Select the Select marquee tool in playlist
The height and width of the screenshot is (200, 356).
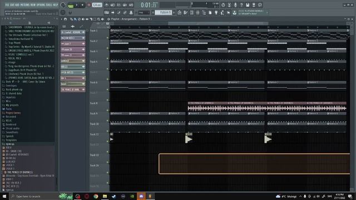pos(95,19)
